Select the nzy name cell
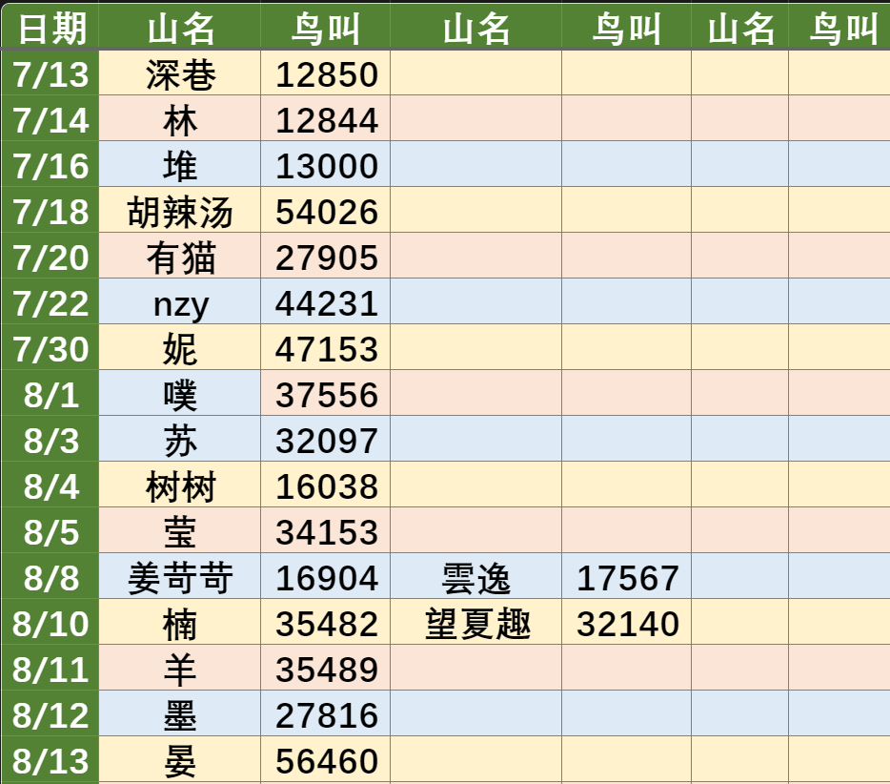Screen dimensions: 890x784 pos(180,301)
